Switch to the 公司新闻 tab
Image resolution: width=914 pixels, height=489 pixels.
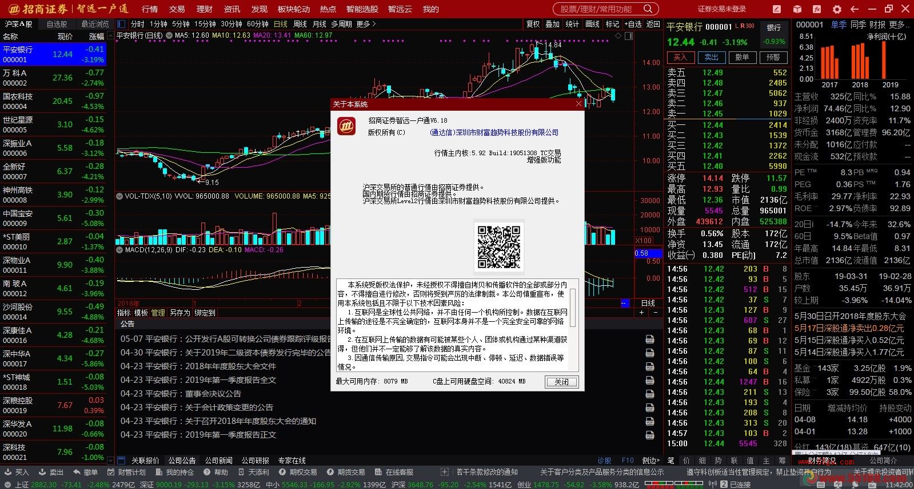219,460
